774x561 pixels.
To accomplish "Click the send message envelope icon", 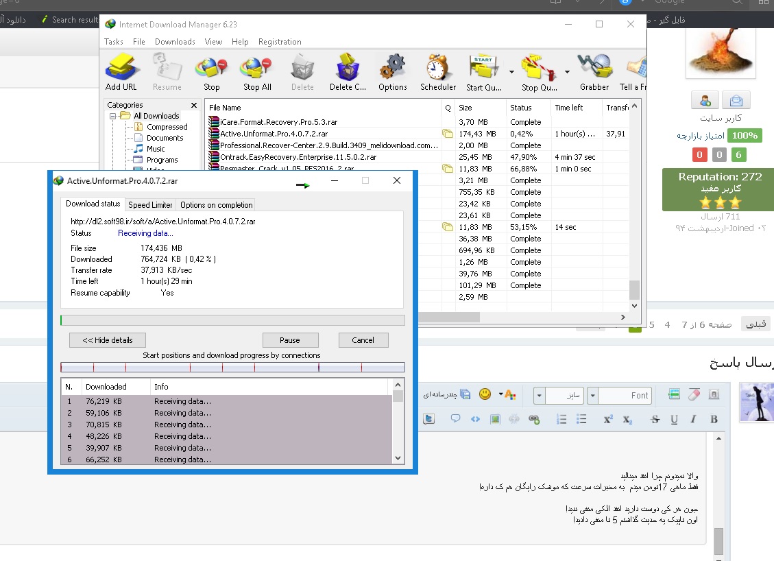I will point(736,100).
